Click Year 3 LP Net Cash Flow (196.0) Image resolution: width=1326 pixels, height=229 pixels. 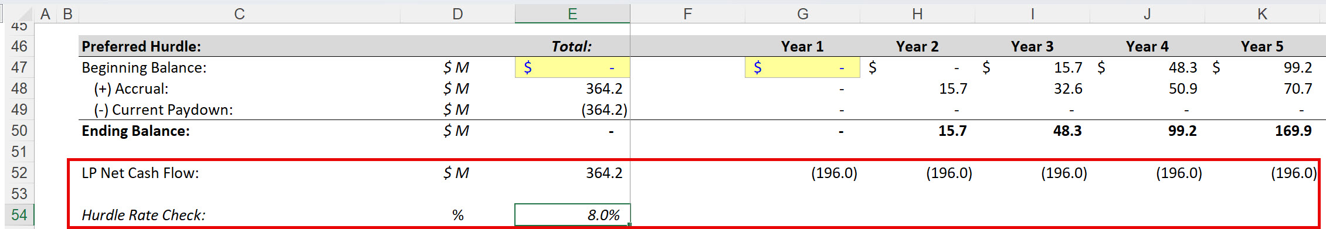[x=1064, y=173]
